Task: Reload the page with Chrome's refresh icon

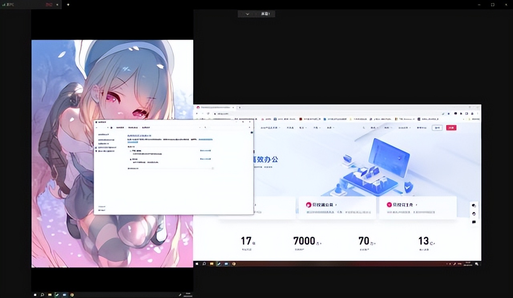Action: [x=208, y=113]
